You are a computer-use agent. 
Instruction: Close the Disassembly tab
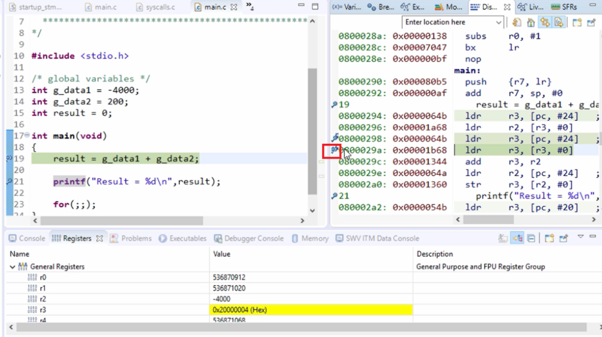(x=507, y=7)
